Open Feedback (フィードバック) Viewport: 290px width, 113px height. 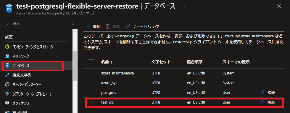142,26
